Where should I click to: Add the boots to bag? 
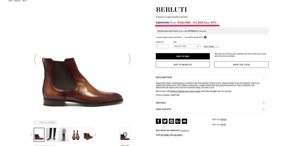click(x=183, y=56)
